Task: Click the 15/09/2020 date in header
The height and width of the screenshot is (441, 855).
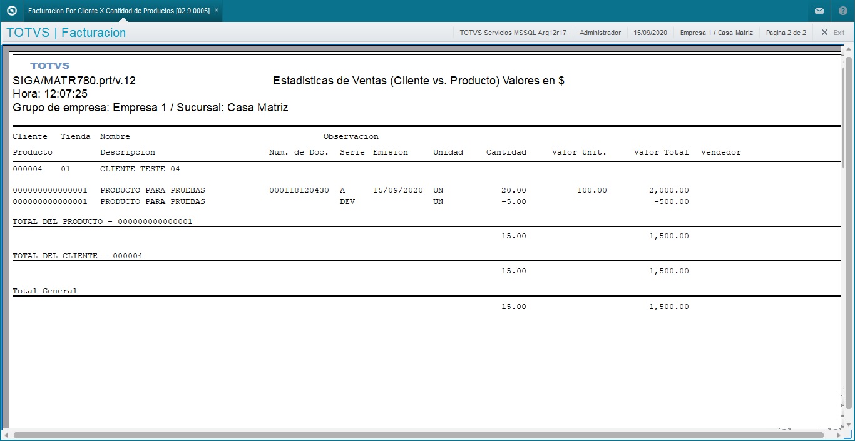Action: pyautogui.click(x=650, y=33)
